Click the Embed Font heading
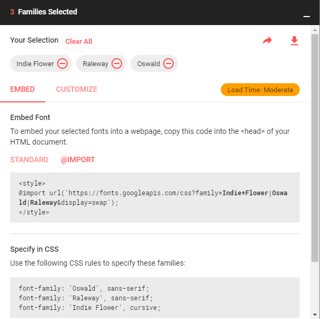 [x=30, y=117]
